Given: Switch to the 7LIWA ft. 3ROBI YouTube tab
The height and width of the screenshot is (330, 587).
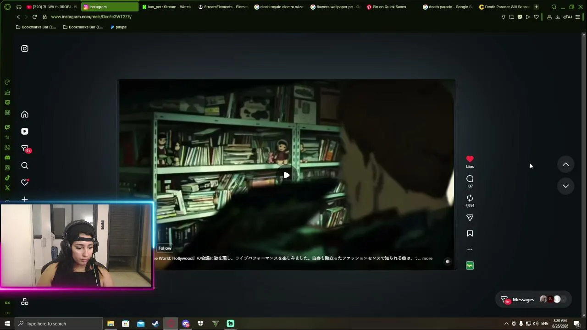Looking at the screenshot, I should (x=51, y=7).
